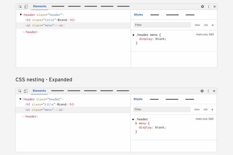233x155 pixels.
Task: Click the Filter field in upper Styles pane
Action: 162,25
